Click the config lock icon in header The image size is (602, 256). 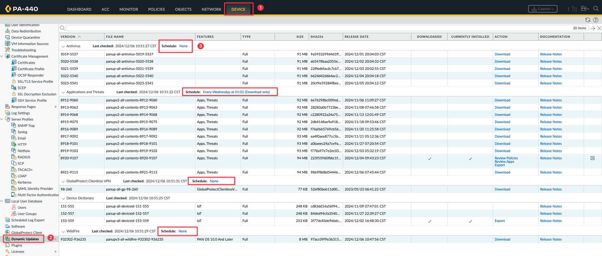tap(574, 9)
